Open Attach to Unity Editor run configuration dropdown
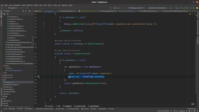Viewport: 199px width, 112px height. (158, 8)
